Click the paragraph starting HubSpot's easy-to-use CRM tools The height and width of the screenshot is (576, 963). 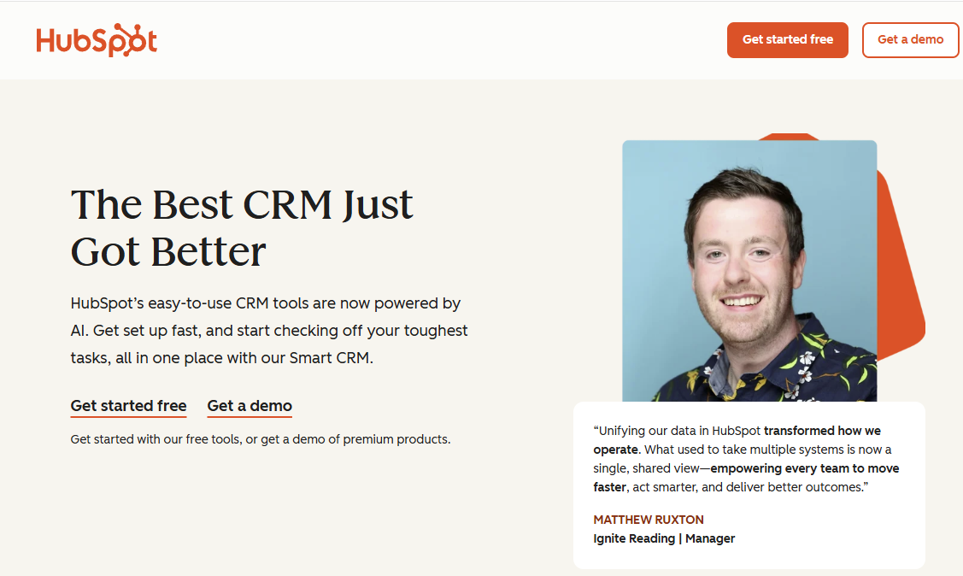(269, 331)
